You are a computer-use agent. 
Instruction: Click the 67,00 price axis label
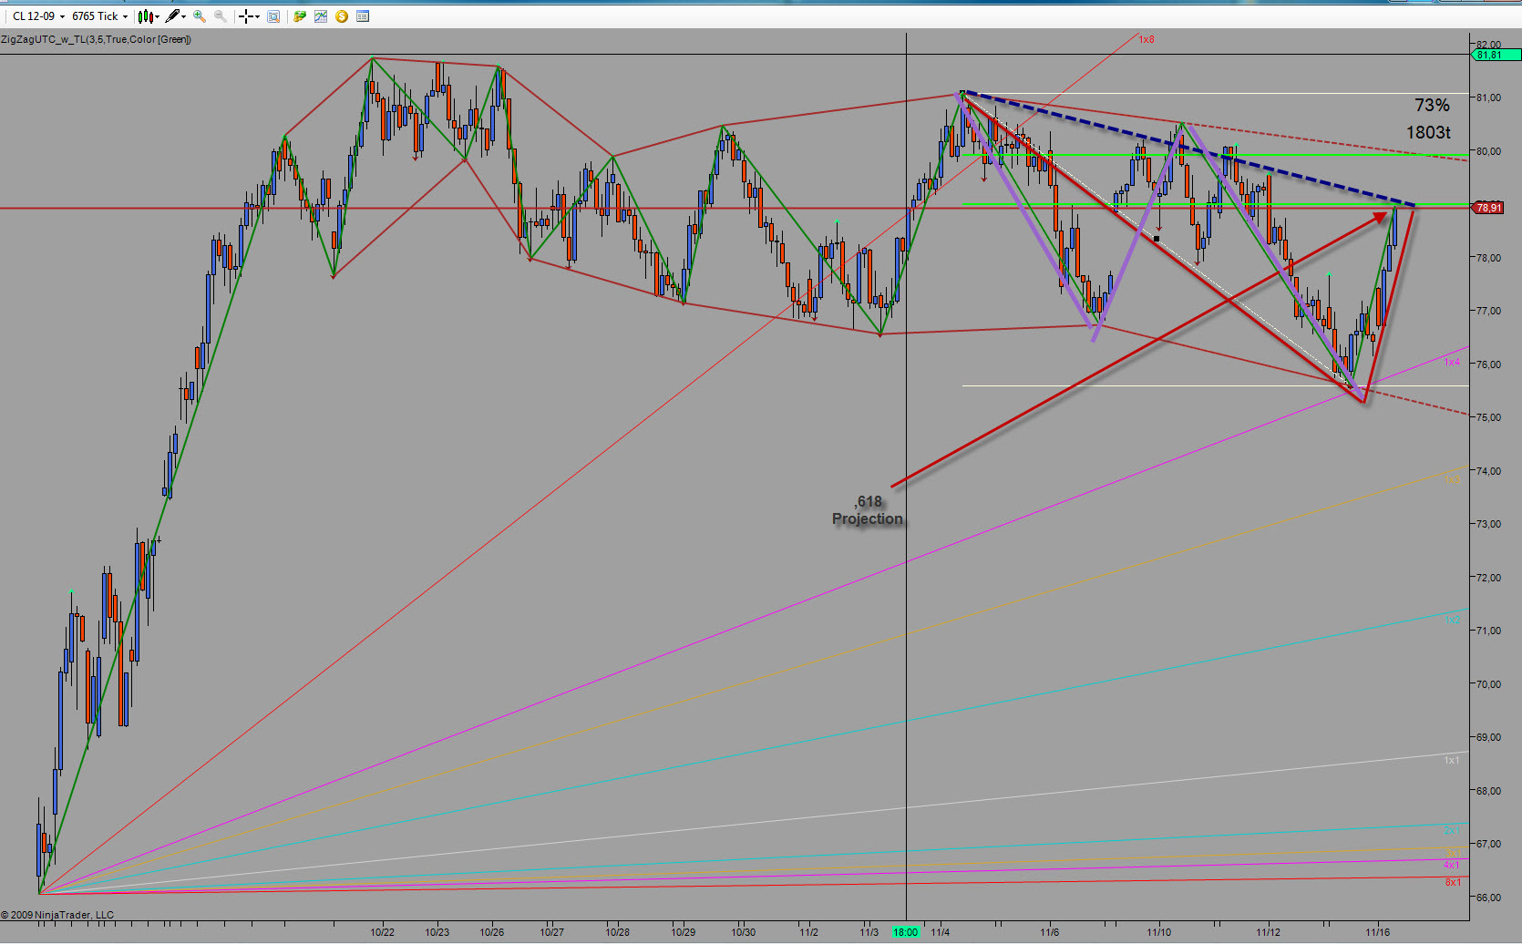tap(1488, 844)
